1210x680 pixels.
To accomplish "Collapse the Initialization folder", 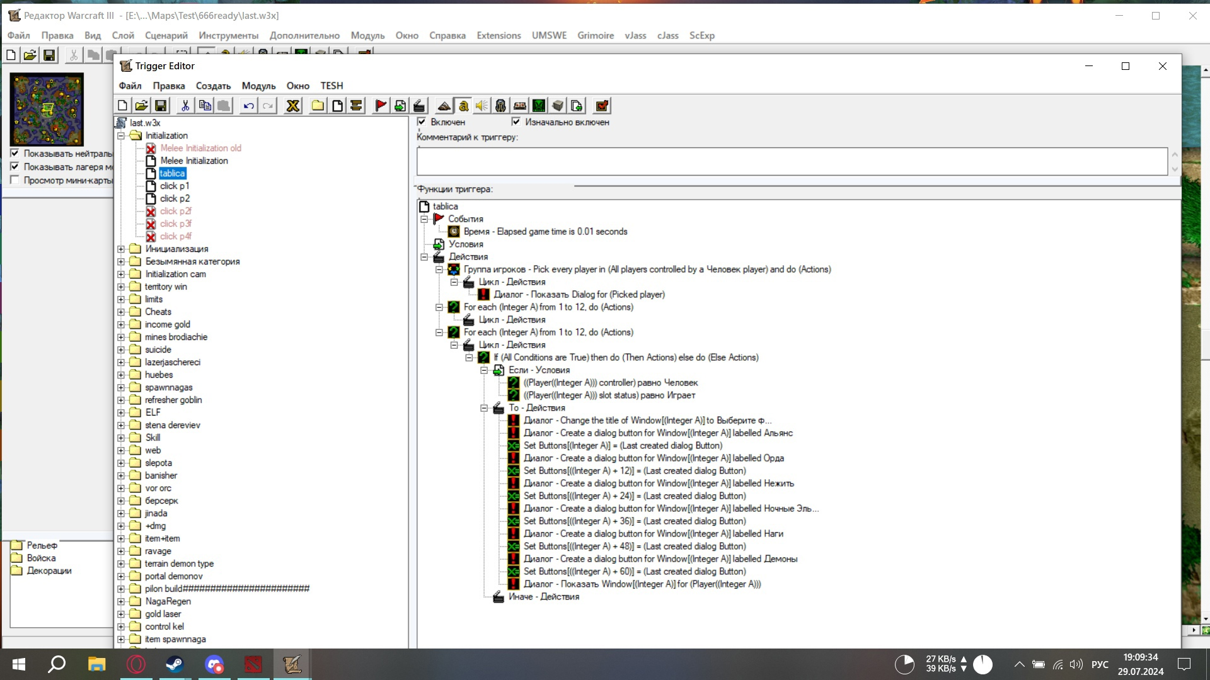I will [121, 135].
